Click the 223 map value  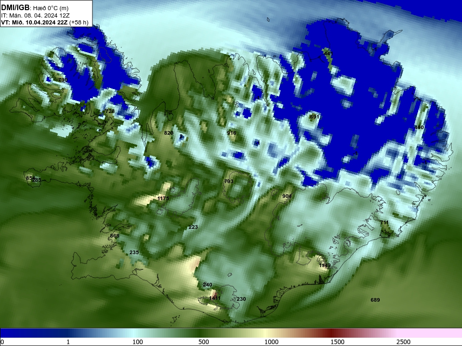[193, 227]
